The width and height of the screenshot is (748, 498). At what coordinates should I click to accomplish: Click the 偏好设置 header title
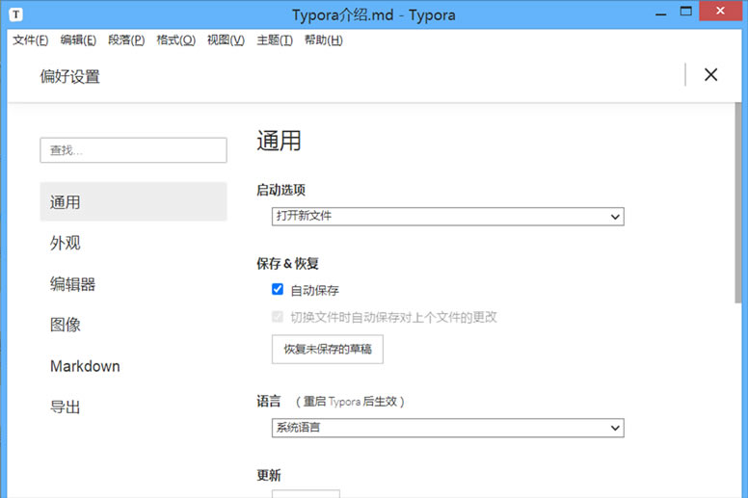69,76
